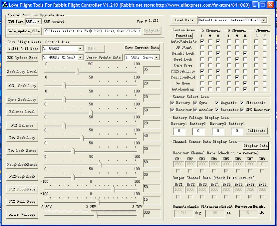Screen dimensions: 277x226
Task: Click the Multi Axil Mode button
Action: (23, 49)
